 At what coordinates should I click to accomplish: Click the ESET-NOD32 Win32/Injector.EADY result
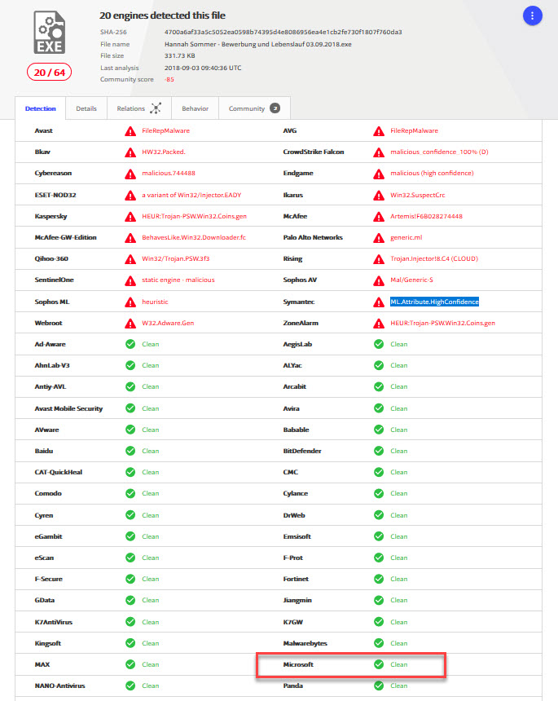pos(191,195)
